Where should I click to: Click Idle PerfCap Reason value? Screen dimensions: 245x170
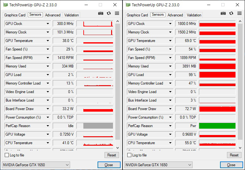pyautogui.click(x=64, y=126)
